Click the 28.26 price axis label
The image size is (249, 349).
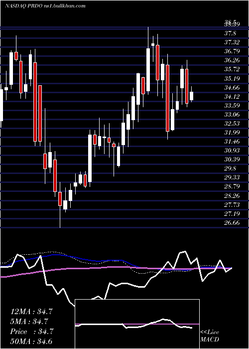(232, 195)
